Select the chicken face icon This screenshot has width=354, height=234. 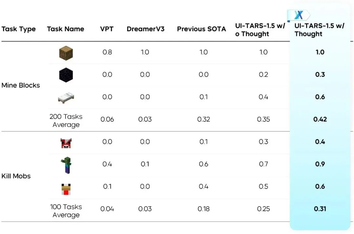coord(66,189)
